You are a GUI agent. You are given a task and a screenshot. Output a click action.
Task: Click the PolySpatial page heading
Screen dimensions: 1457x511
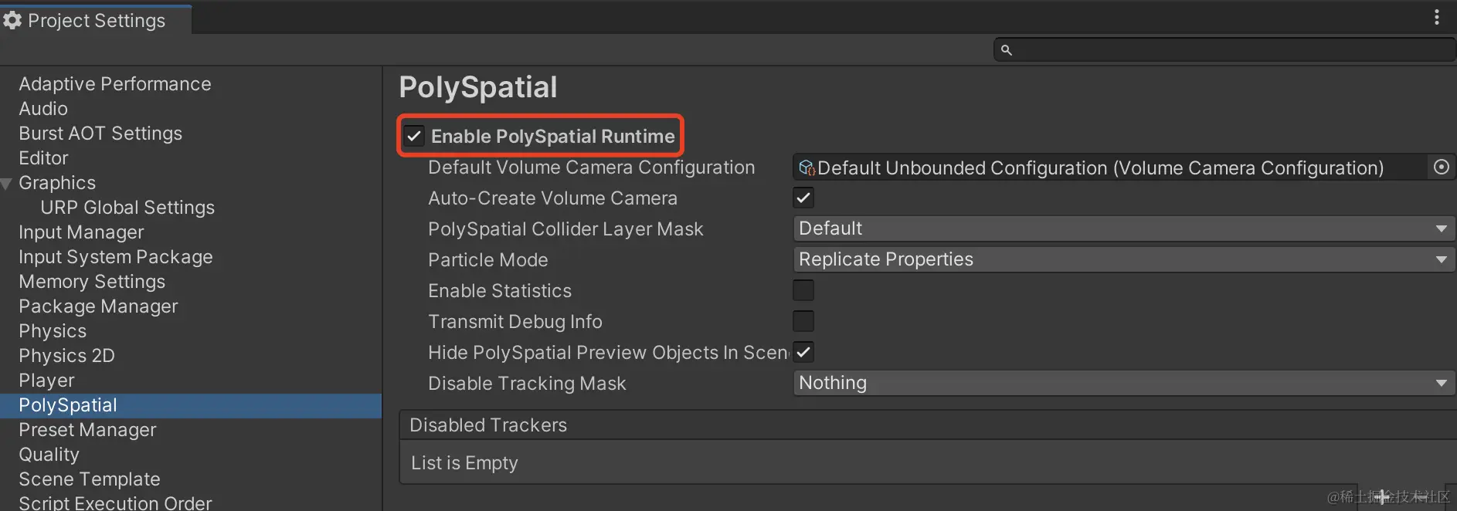477,88
